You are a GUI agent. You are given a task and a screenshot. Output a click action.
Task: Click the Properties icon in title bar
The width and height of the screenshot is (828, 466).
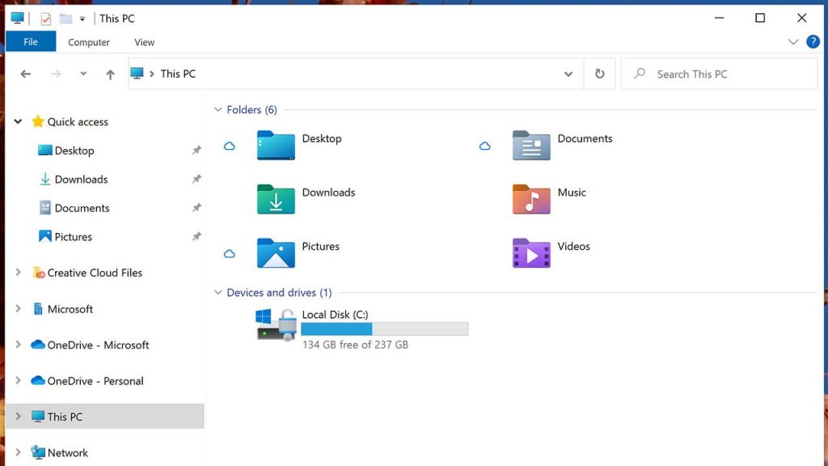pos(46,19)
